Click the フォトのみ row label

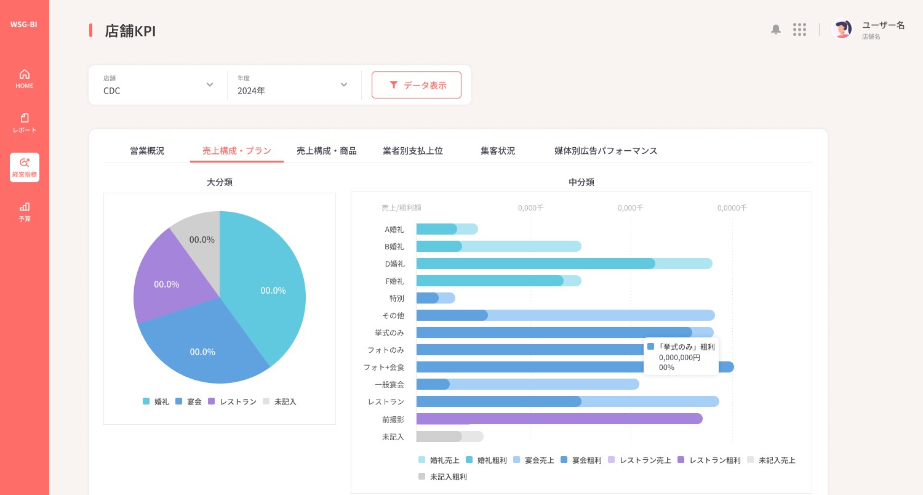tap(386, 350)
